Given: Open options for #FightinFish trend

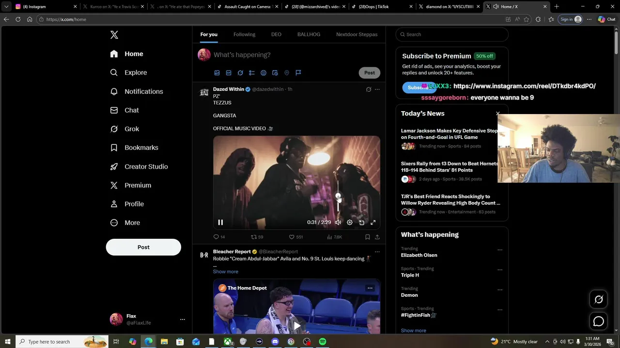Looking at the screenshot, I should pyautogui.click(x=500, y=310).
